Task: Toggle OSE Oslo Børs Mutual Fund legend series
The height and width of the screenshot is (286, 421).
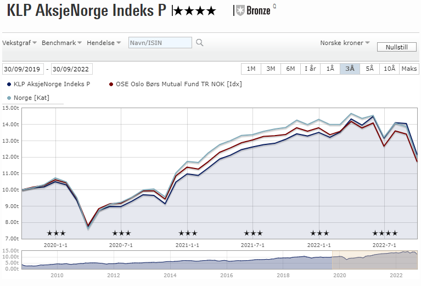Action: click(175, 84)
